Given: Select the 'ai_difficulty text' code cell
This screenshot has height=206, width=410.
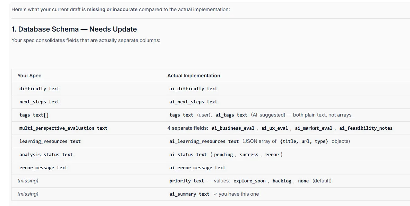Looking at the screenshot, I should point(193,89).
